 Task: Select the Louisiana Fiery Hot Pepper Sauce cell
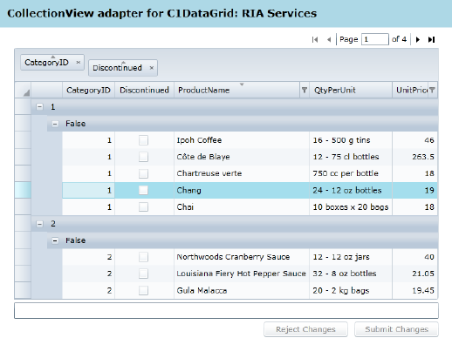[242, 274]
